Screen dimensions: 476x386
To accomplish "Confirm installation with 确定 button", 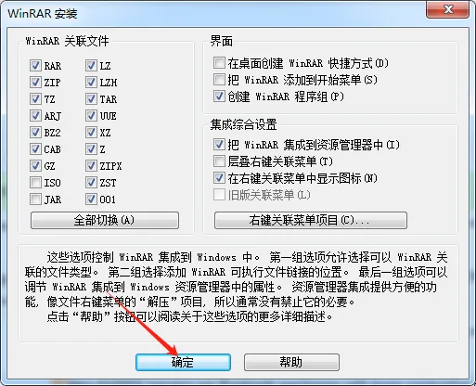I will pos(183,362).
